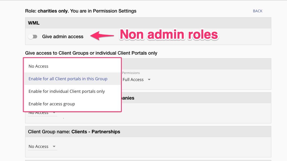
Task: Click the arrow icon beside Full Access
Action: point(149,80)
